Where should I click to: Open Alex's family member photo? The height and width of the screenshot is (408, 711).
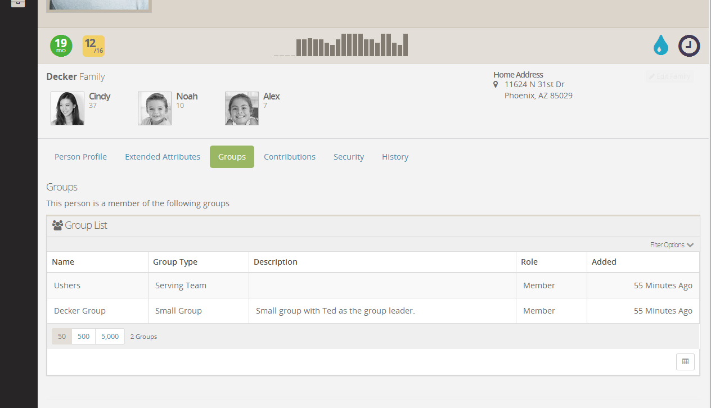click(242, 108)
